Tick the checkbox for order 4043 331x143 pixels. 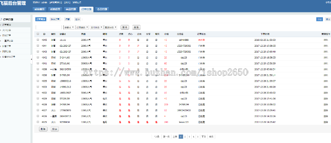tap(38, 51)
